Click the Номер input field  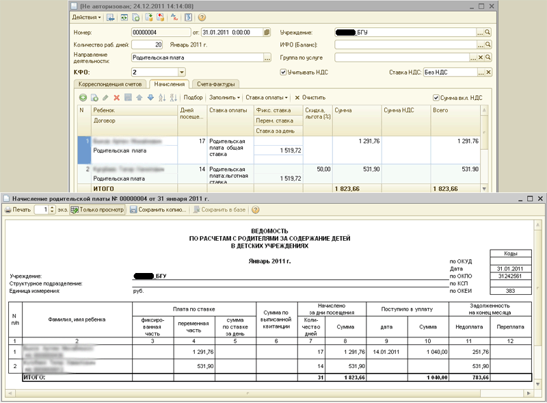pyautogui.click(x=160, y=32)
